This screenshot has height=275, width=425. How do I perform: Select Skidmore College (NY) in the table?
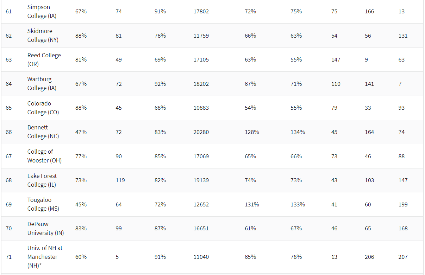[x=43, y=36]
